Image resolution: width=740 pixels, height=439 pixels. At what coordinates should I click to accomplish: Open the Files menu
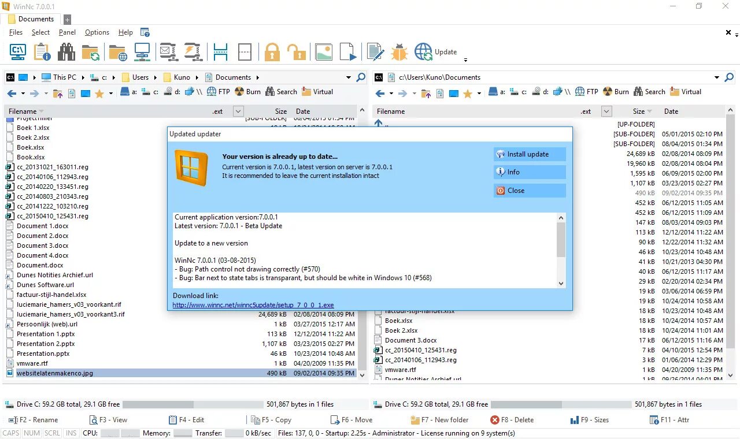tap(16, 32)
